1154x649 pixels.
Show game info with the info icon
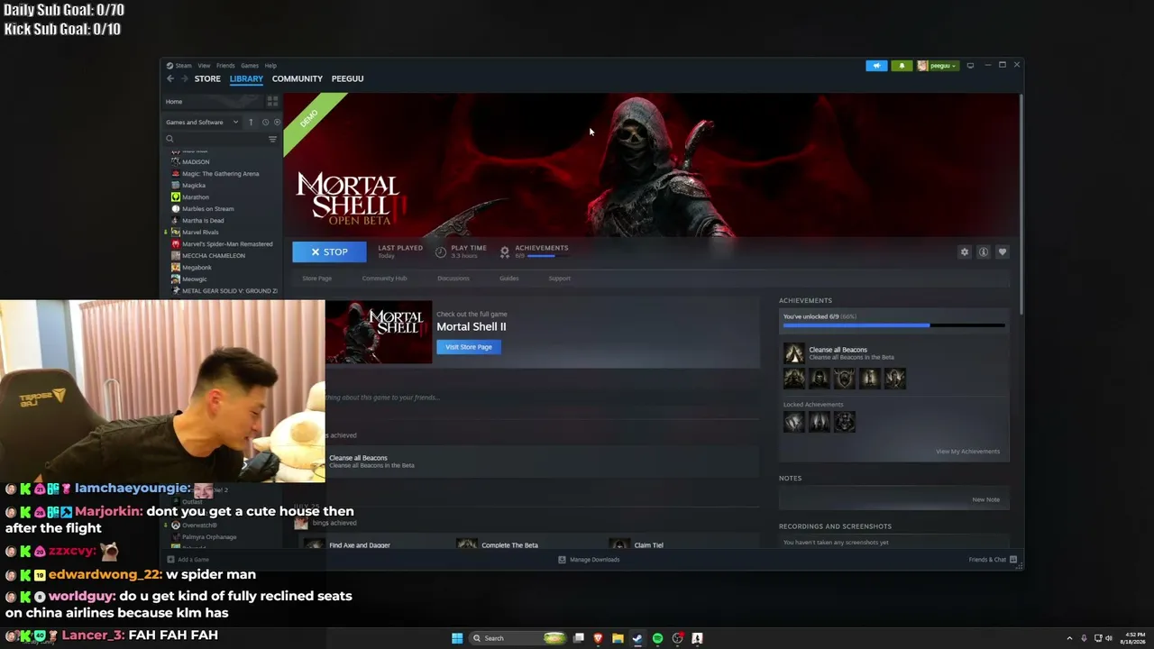984,252
